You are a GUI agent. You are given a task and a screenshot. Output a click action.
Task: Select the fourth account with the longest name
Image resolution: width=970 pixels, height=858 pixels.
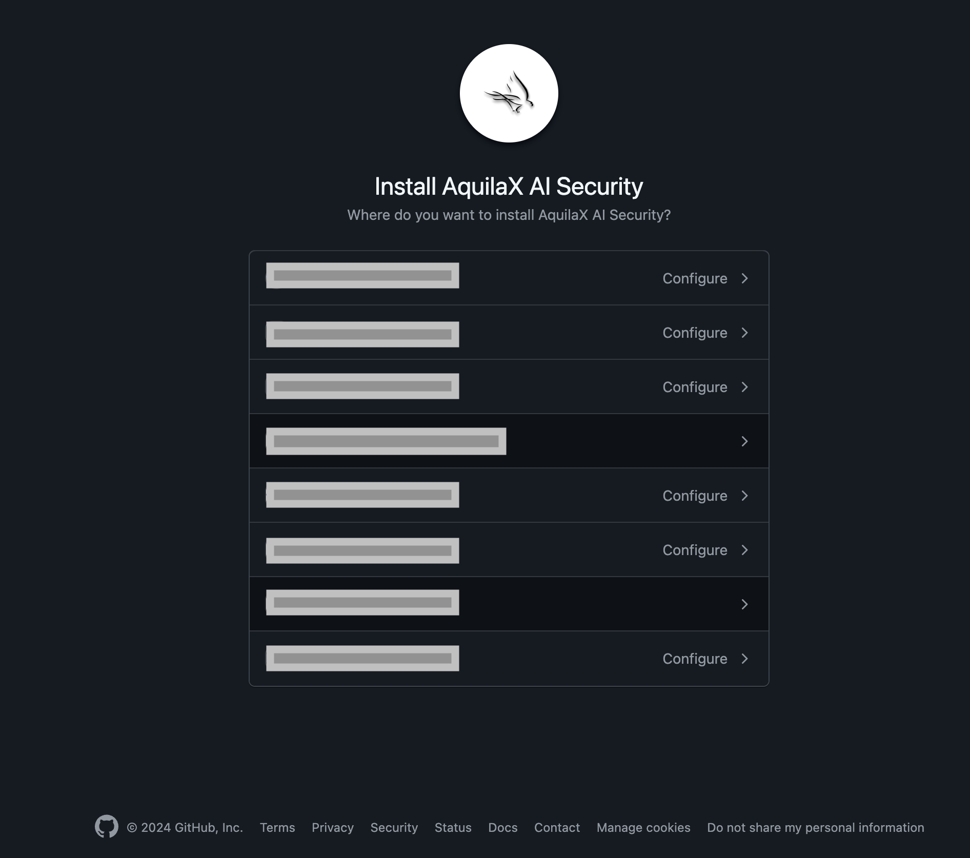click(x=509, y=441)
